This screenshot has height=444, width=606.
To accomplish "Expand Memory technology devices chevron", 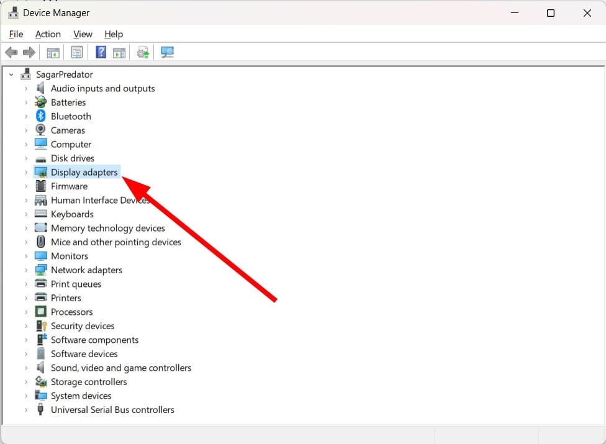I will tap(26, 229).
